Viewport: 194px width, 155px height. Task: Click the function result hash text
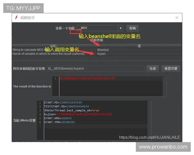tap(87, 78)
